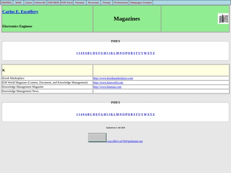Go to letter K in upper INDEX
The width and height of the screenshot is (231, 173).
pos(112,53)
